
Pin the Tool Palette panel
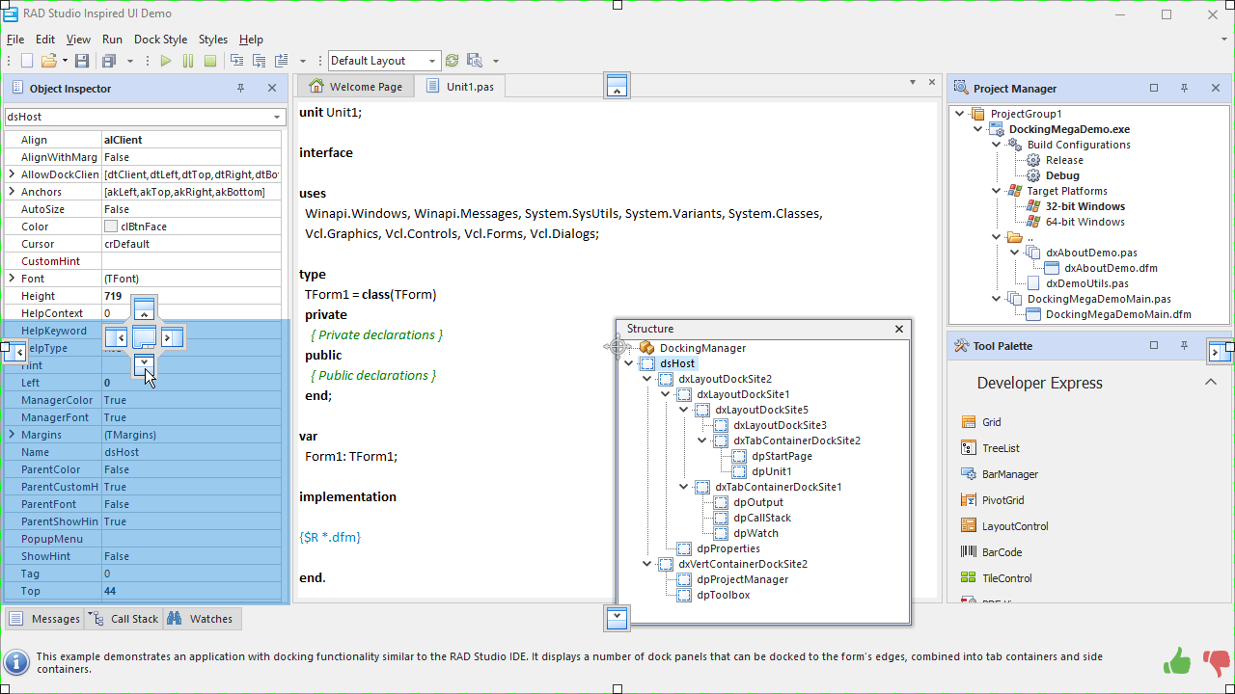point(1184,345)
